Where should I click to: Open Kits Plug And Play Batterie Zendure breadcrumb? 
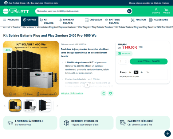pos(95,27)
